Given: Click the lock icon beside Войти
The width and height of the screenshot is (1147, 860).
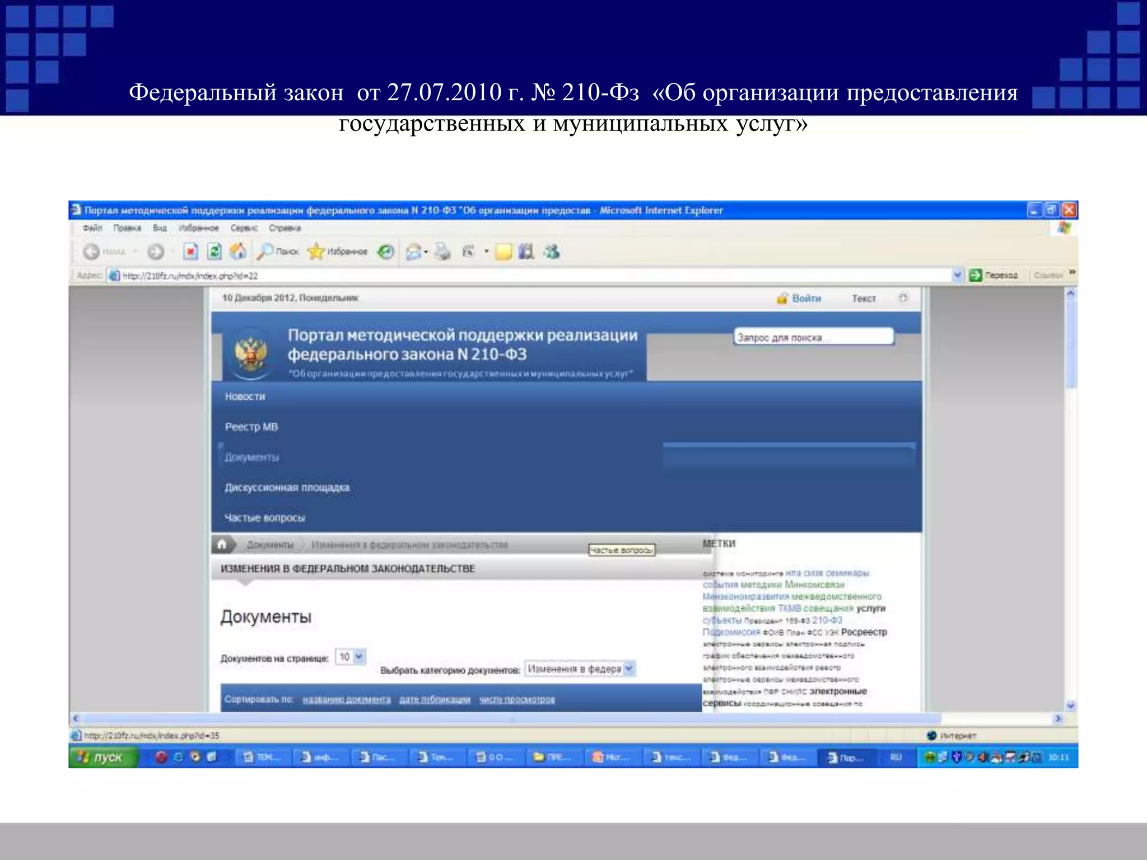Looking at the screenshot, I should coord(782,298).
